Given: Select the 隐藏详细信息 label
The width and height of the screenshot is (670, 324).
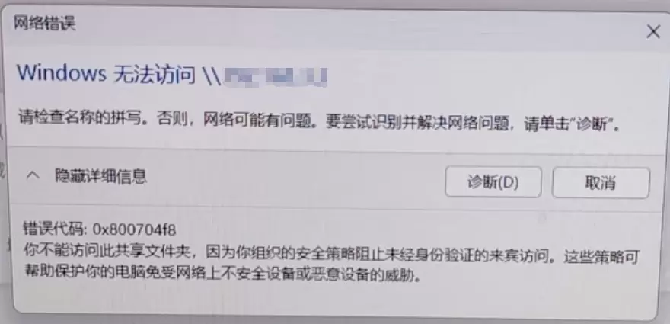Looking at the screenshot, I should [100, 176].
